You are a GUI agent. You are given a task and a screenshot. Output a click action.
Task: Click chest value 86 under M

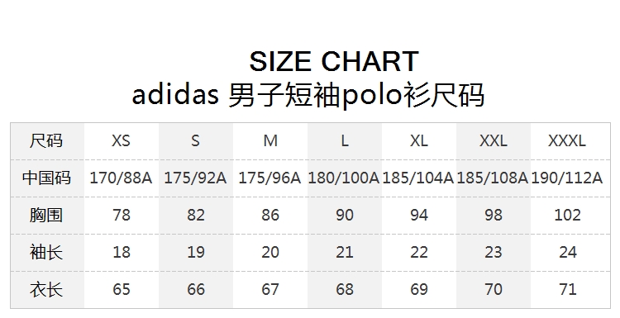point(270,216)
